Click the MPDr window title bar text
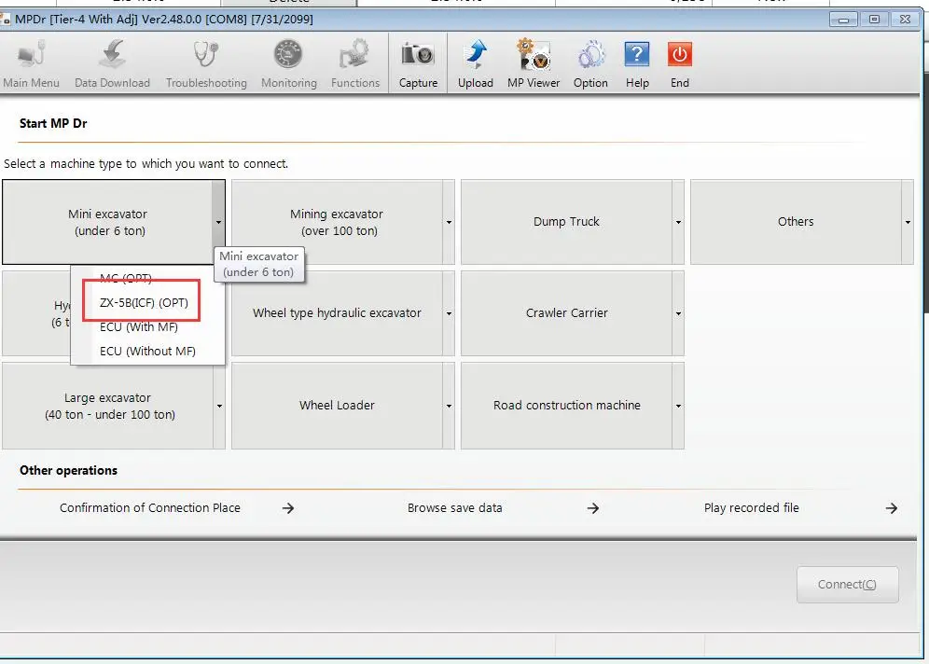Image resolution: width=929 pixels, height=664 pixels. click(x=164, y=19)
